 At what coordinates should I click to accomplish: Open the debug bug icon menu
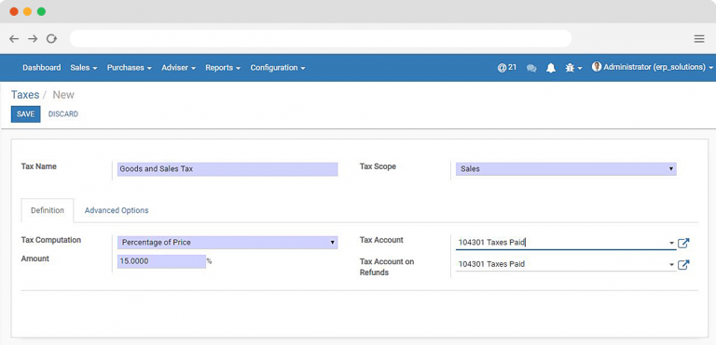pyautogui.click(x=573, y=68)
